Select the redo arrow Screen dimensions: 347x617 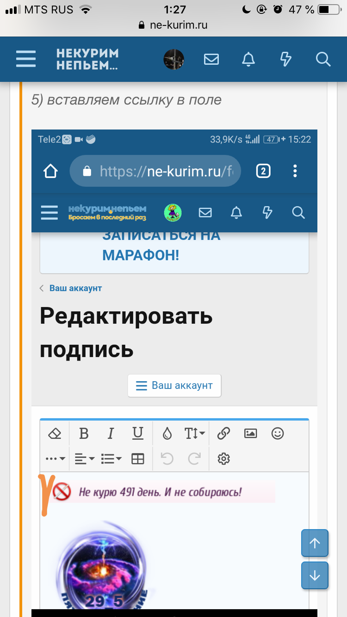click(x=194, y=459)
